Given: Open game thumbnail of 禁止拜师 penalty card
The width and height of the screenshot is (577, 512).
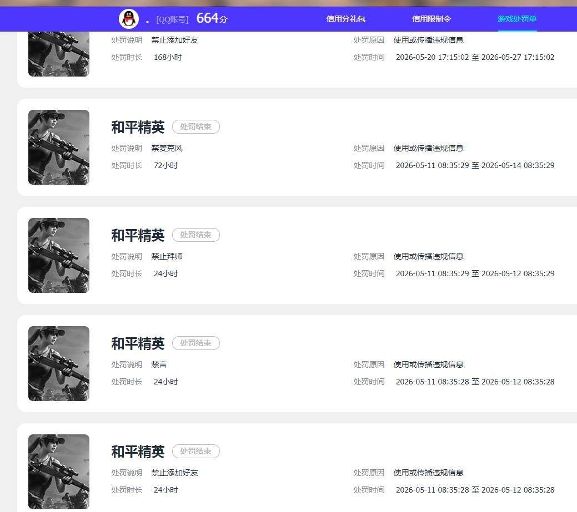Looking at the screenshot, I should pos(59,256).
